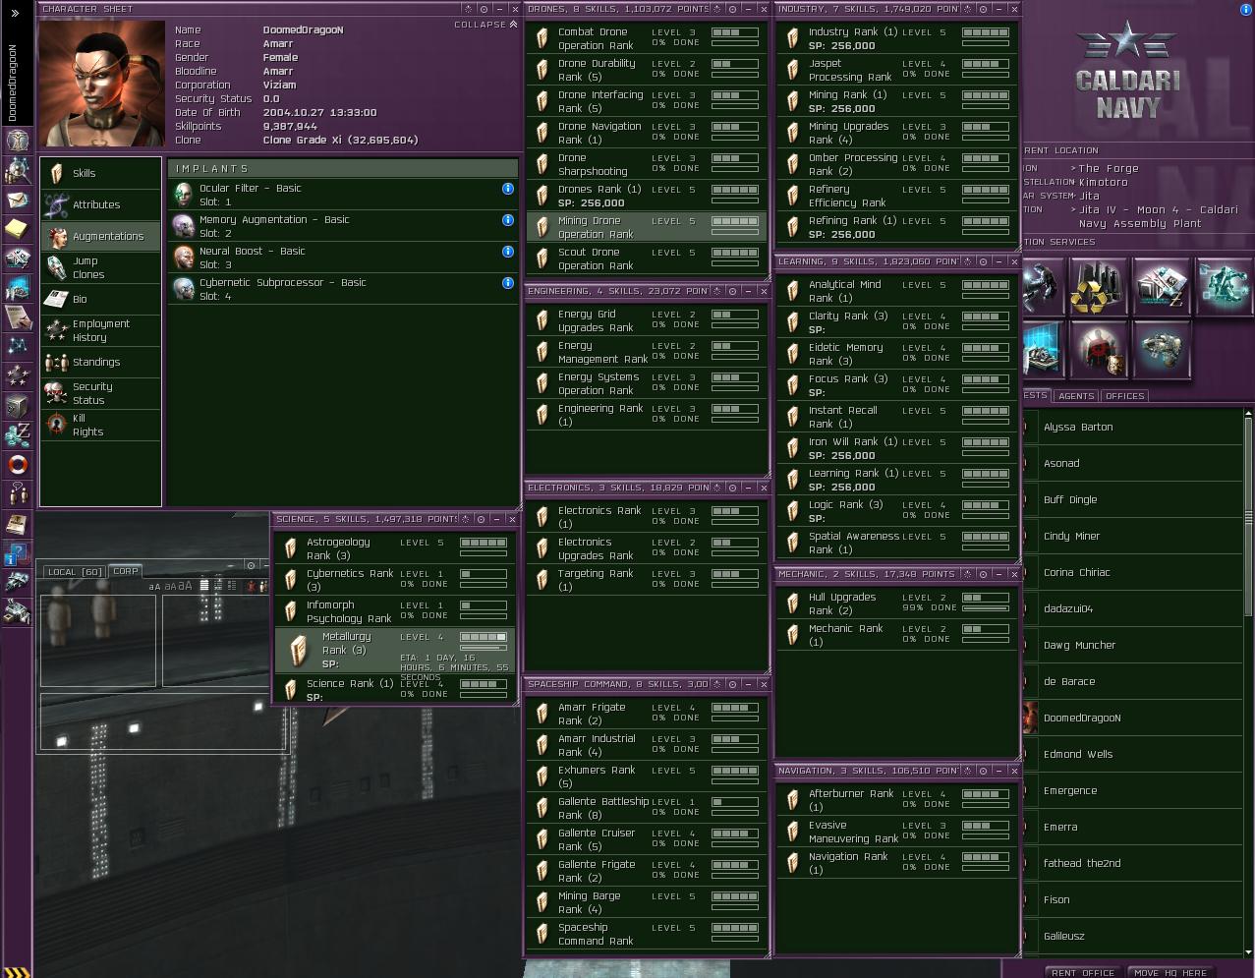Viewport: 1255px width, 978px height.
Task: Open the Standings section
Action: tap(100, 362)
